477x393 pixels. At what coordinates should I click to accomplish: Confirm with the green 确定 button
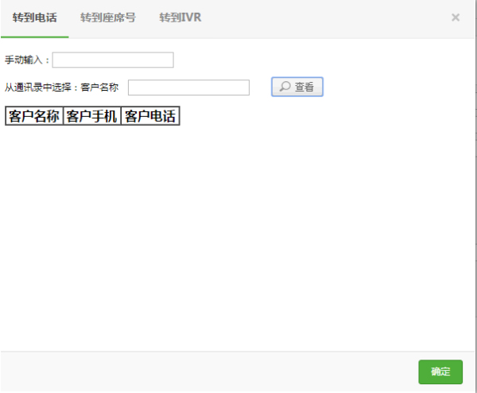[x=440, y=372]
